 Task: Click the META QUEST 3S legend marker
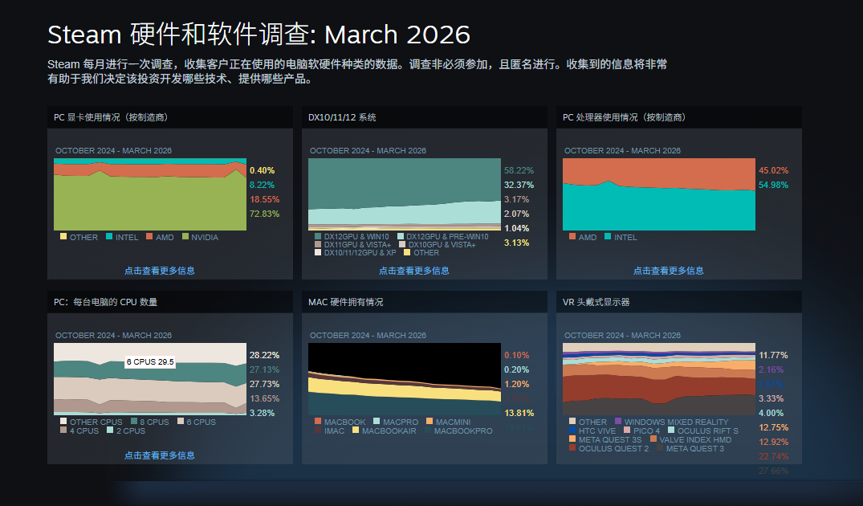(x=571, y=439)
